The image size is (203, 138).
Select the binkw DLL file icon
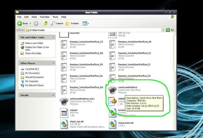coord(112,113)
